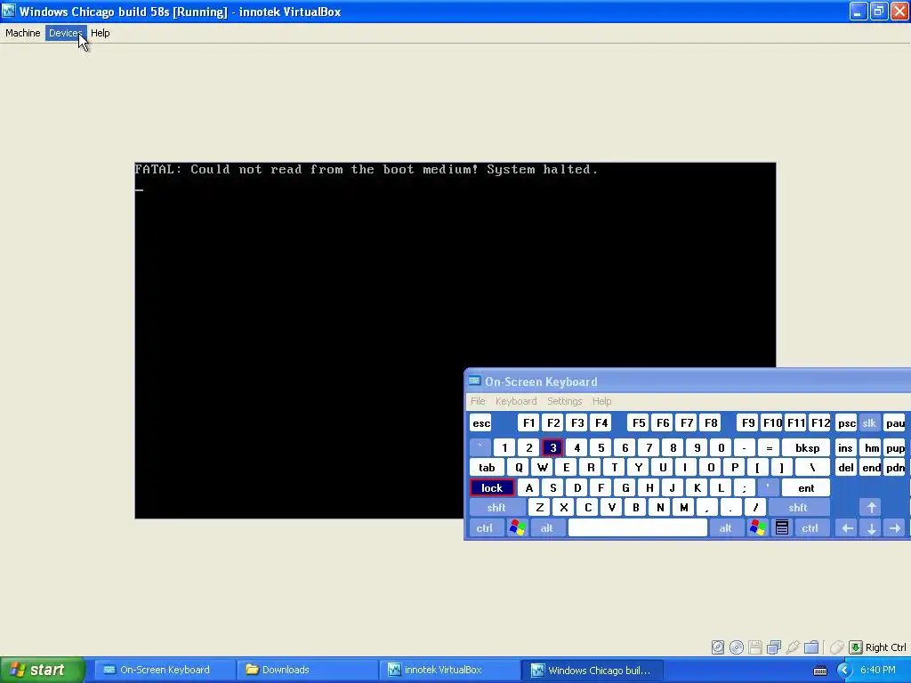The height and width of the screenshot is (683, 911).
Task: Click the F12 key
Action: pyautogui.click(x=821, y=423)
